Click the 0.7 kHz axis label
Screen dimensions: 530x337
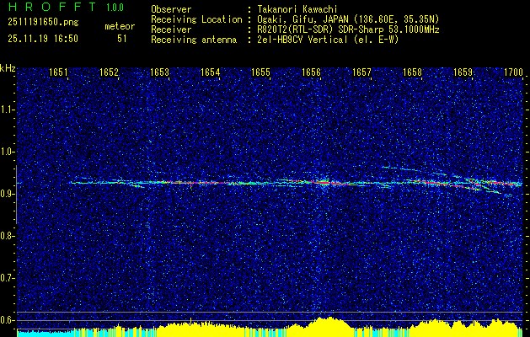pos(8,277)
